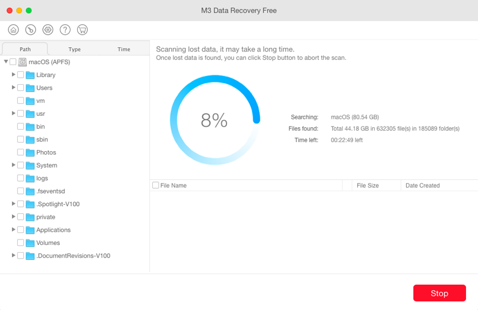Switch to the Time tab
The width and height of the screenshot is (478, 310).
click(124, 49)
